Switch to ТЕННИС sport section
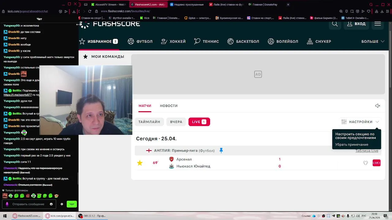Viewport: 392px width, 220px height. (206, 42)
